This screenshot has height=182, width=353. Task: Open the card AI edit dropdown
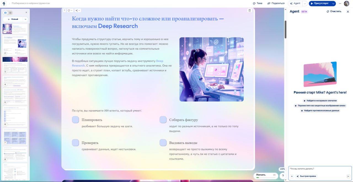[77, 10]
